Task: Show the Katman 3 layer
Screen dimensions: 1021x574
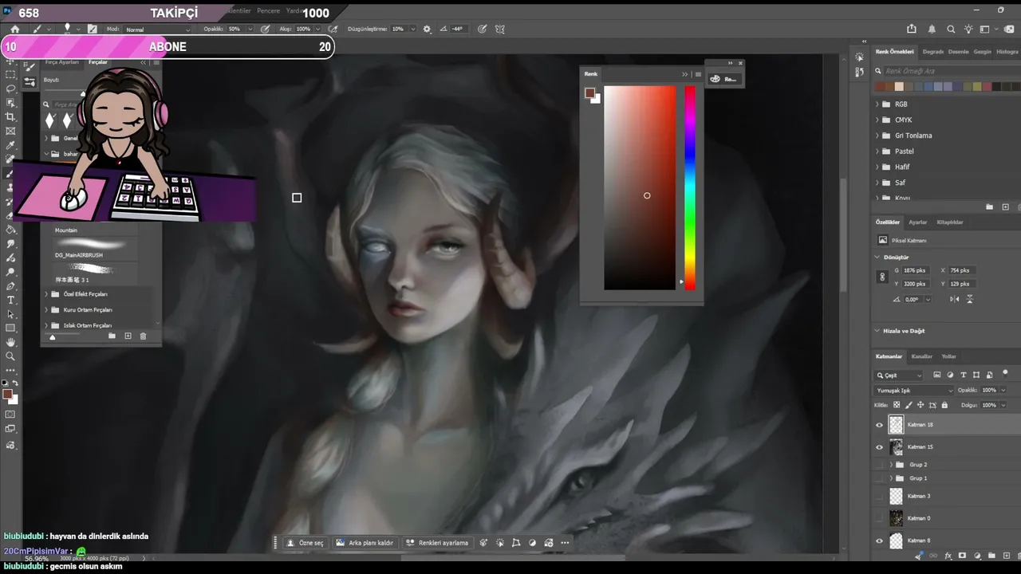Action: pyautogui.click(x=880, y=496)
